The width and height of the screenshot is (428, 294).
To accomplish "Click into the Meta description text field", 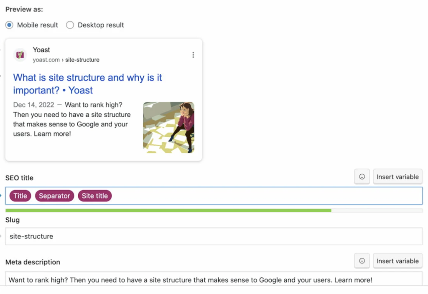I will coord(214,279).
